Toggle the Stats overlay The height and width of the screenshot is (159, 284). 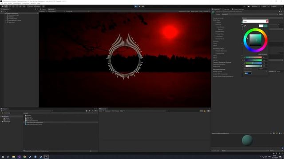(x=201, y=11)
